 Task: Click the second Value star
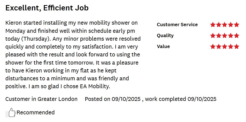[x=219, y=47]
